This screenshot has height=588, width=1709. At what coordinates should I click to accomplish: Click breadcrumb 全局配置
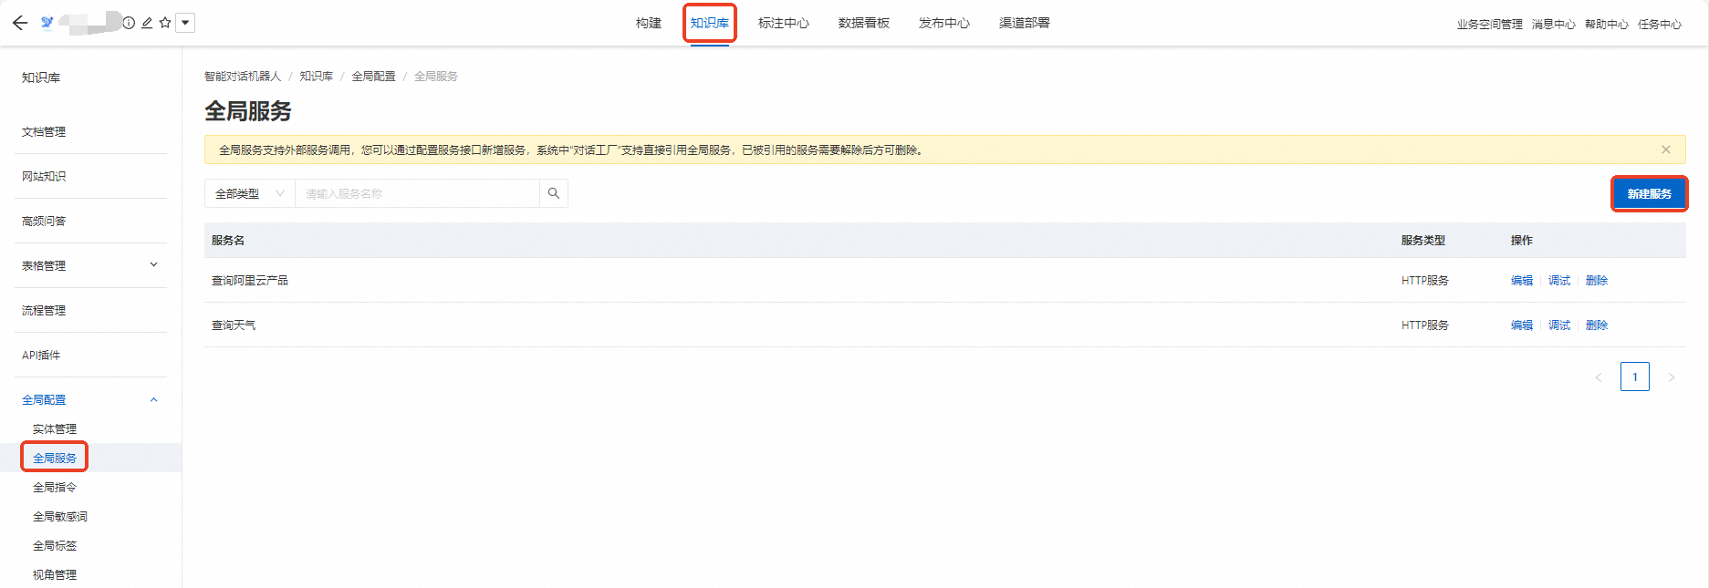374,77
